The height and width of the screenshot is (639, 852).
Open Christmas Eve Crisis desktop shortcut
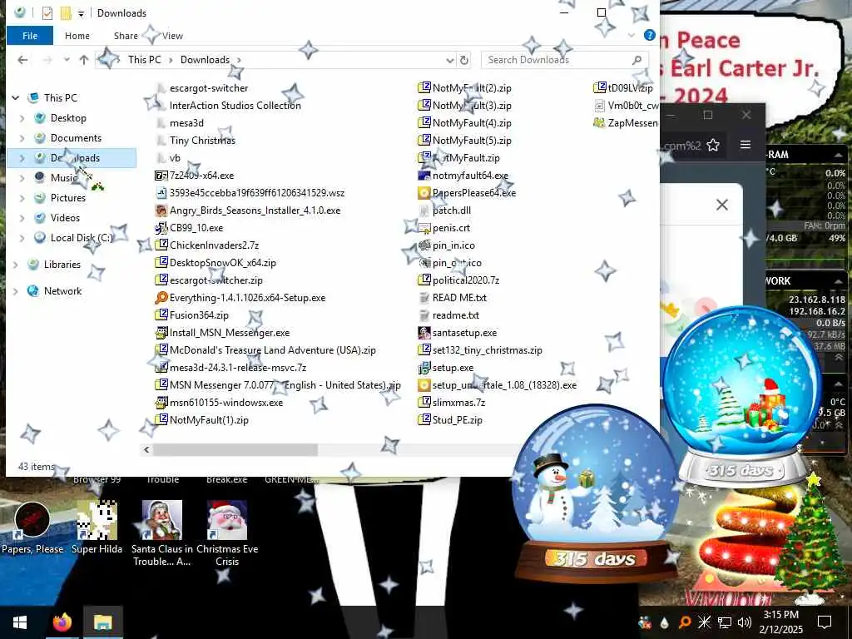point(227,533)
